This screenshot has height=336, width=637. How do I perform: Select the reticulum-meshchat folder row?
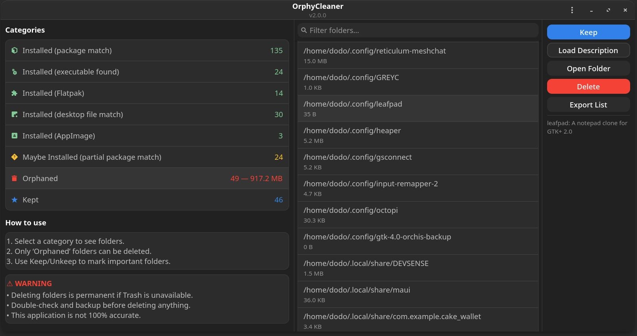418,56
